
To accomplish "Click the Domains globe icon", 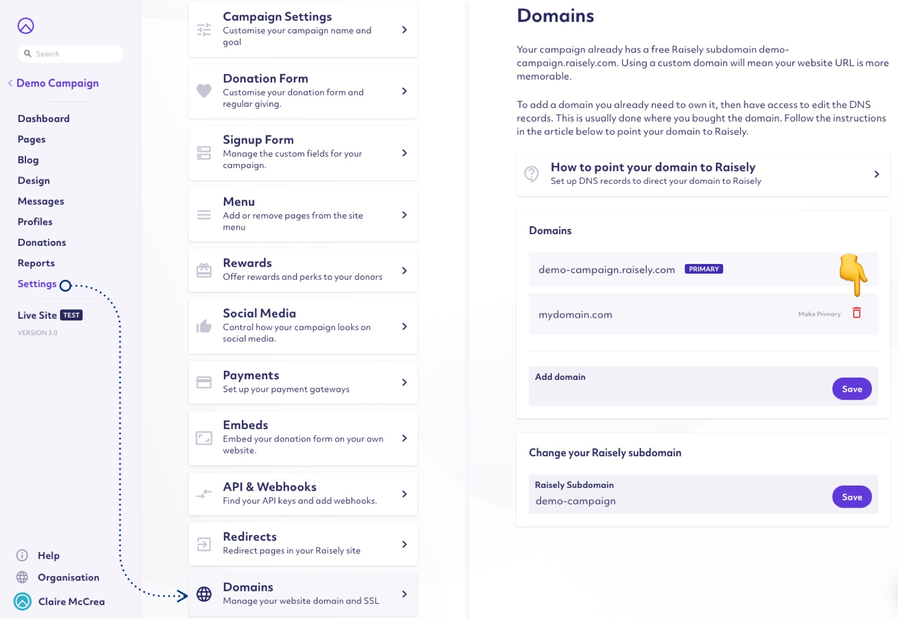I will pyautogui.click(x=204, y=594).
